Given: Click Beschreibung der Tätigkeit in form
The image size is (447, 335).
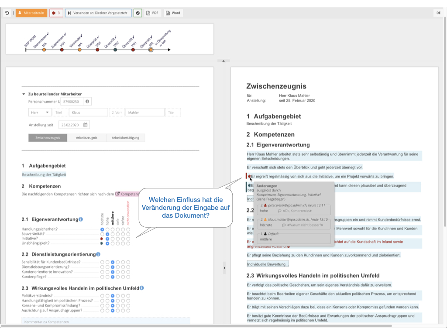Looking at the screenshot, I should click(44, 174).
